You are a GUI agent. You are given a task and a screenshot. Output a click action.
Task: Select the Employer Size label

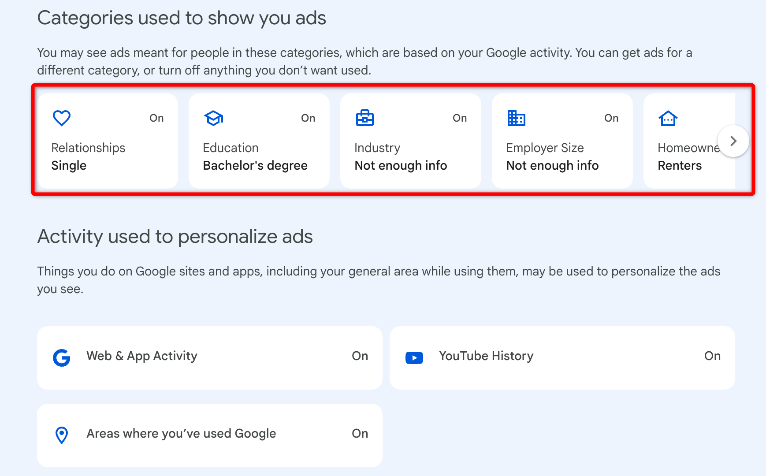pyautogui.click(x=545, y=148)
